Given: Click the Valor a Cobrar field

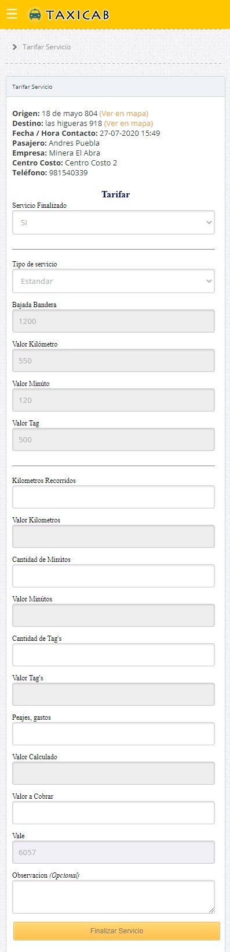Looking at the screenshot, I should coord(114,813).
